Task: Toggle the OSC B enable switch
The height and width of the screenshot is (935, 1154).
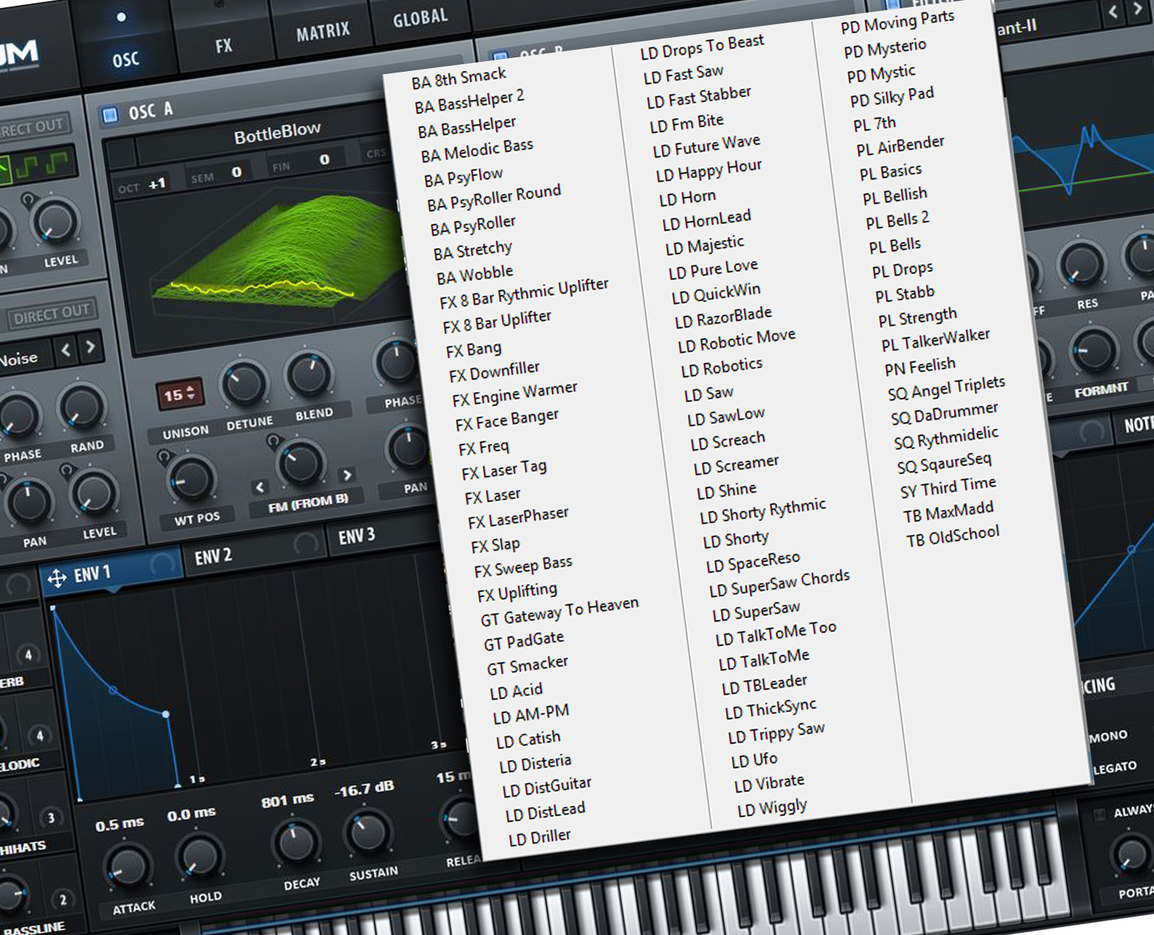Action: coord(500,58)
